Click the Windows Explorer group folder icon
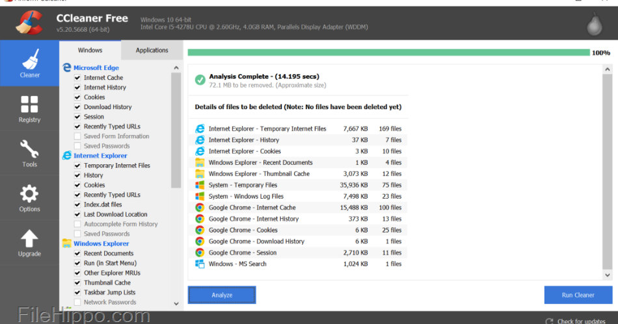Screen dimensions: 618x324 (67, 243)
